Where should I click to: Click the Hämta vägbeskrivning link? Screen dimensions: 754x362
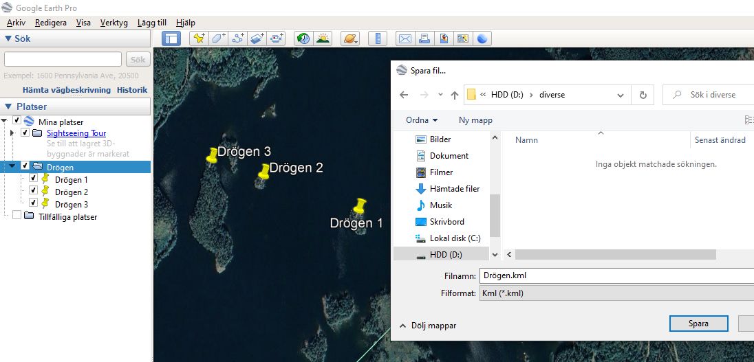(x=67, y=90)
